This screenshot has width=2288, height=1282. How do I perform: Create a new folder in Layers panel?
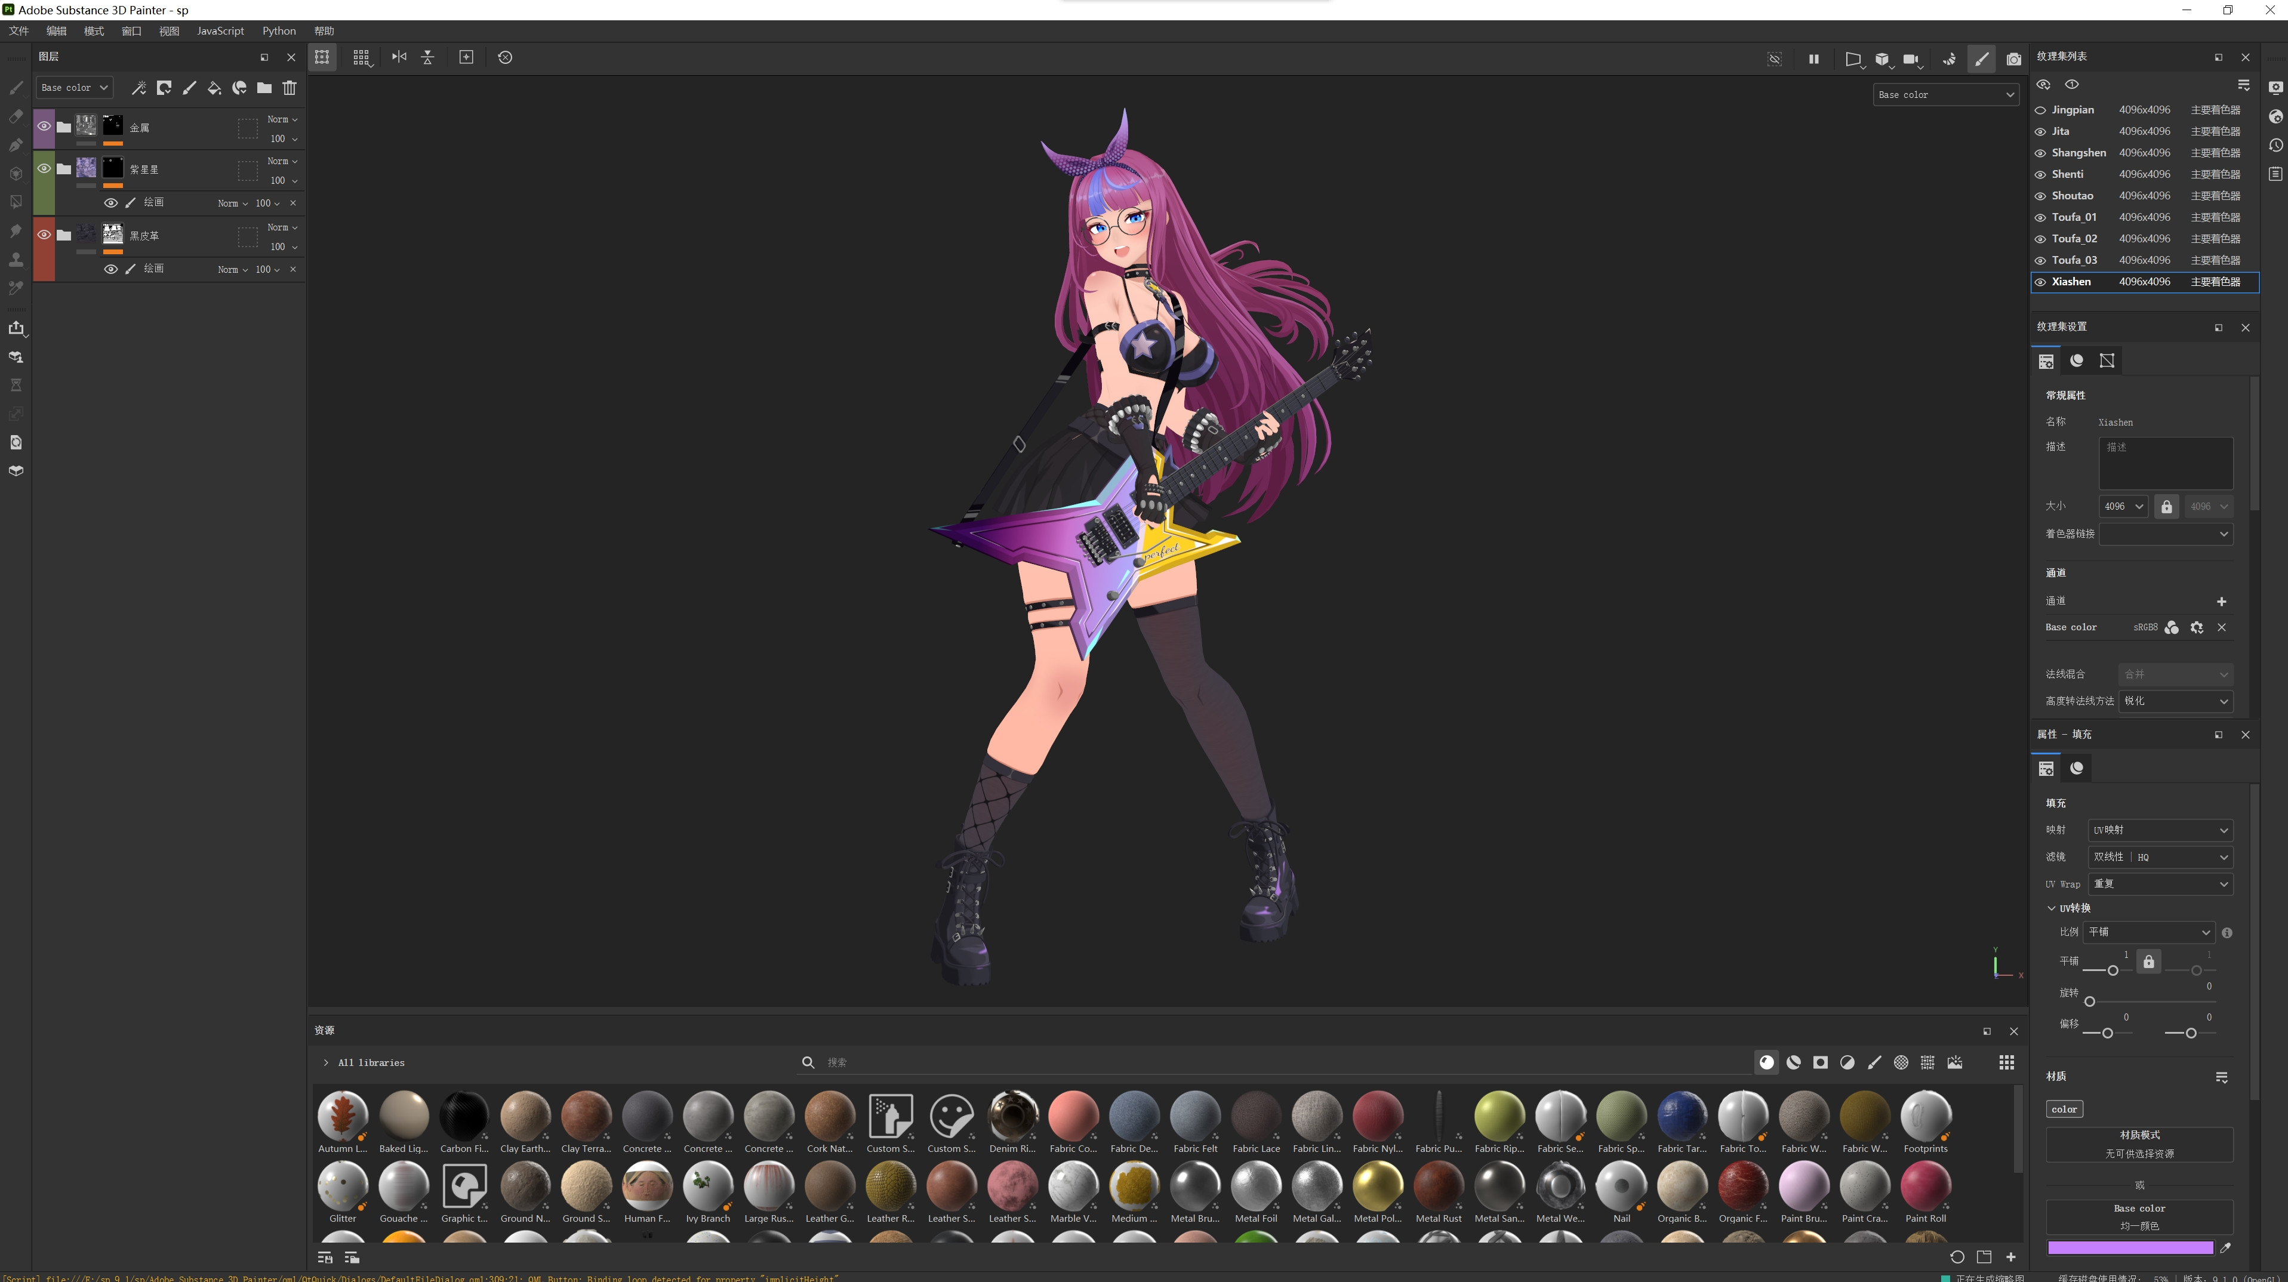point(264,88)
